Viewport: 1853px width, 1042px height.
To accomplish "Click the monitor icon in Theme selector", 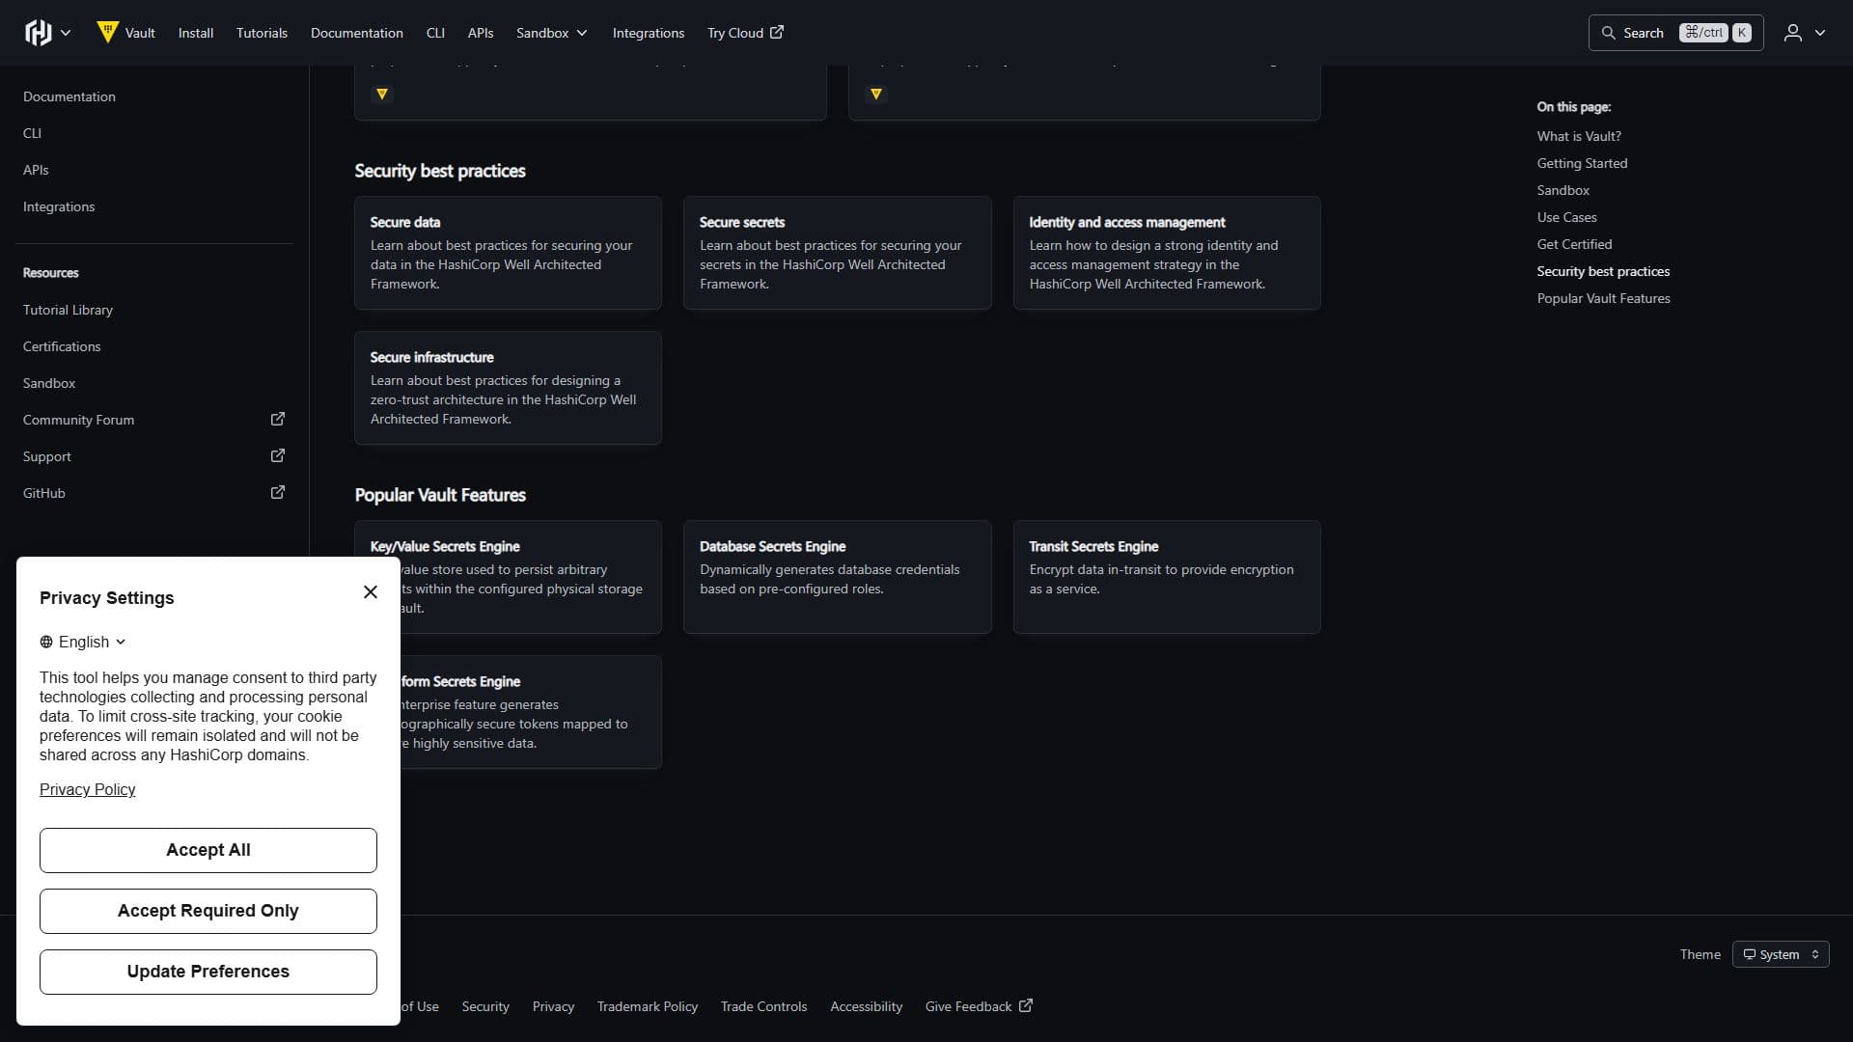I will (1749, 954).
